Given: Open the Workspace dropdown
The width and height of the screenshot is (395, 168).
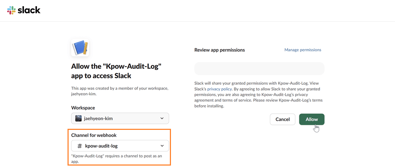Looking at the screenshot, I should pos(120,118).
